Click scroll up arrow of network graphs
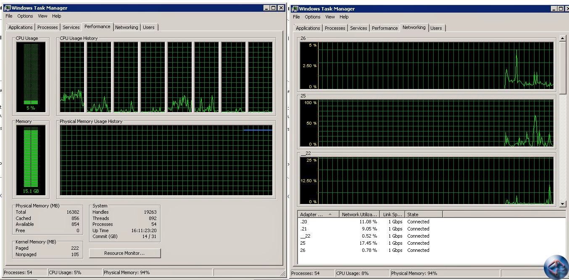 tap(563, 39)
